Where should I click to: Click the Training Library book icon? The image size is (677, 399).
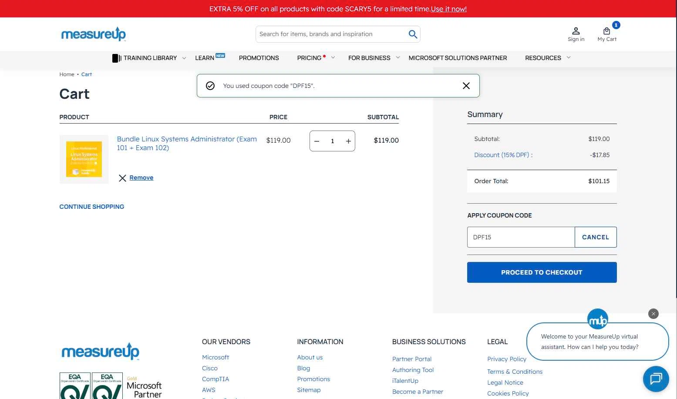point(117,58)
